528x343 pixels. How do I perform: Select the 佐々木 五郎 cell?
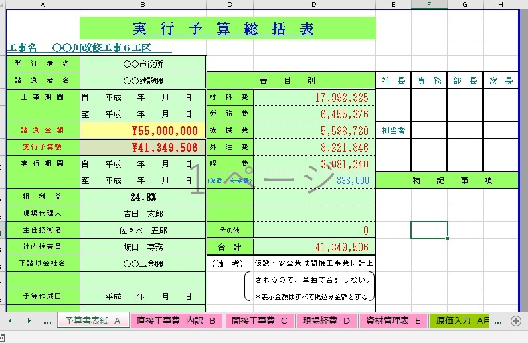click(x=143, y=230)
